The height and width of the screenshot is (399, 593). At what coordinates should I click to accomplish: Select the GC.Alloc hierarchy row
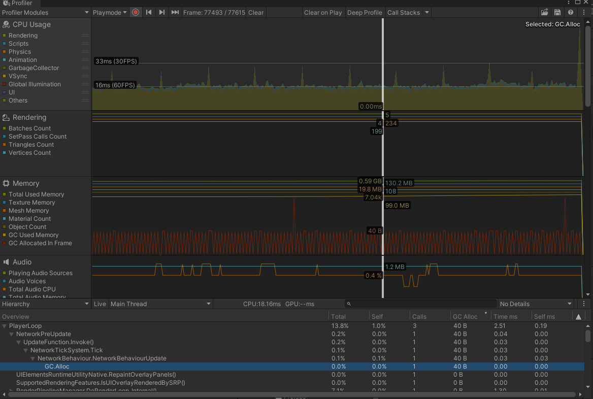[x=292, y=367]
